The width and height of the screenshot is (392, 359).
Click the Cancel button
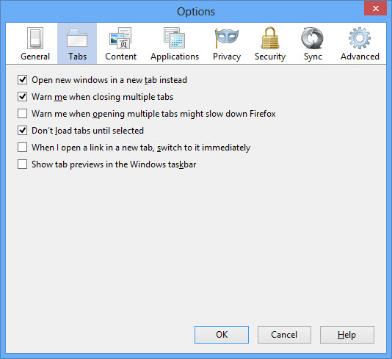284,335
